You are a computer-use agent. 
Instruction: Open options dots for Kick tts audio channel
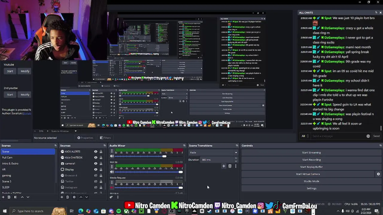[112, 167]
